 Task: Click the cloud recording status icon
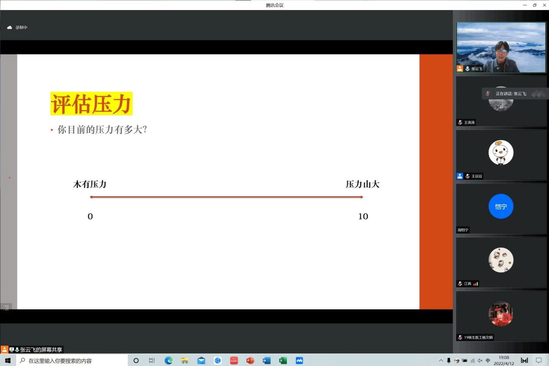coord(10,27)
